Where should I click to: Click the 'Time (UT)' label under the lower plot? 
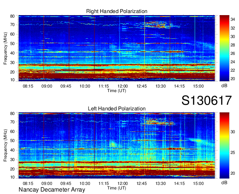coord(117,188)
